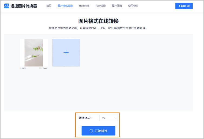Click the refresh icon in 开始转换 button

point(91,131)
